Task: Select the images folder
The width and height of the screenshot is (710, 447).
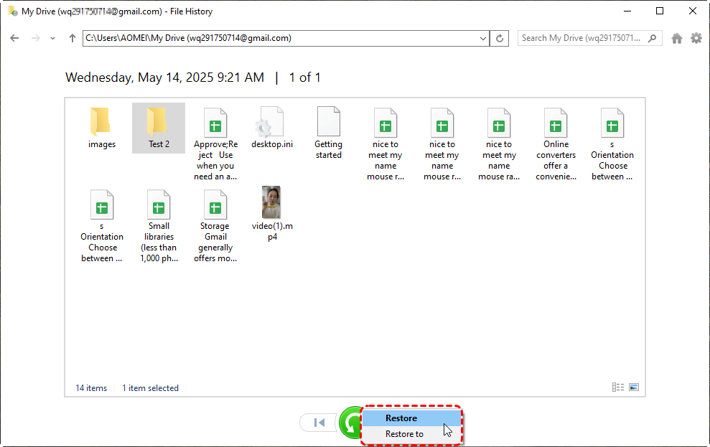Action: coord(102,128)
